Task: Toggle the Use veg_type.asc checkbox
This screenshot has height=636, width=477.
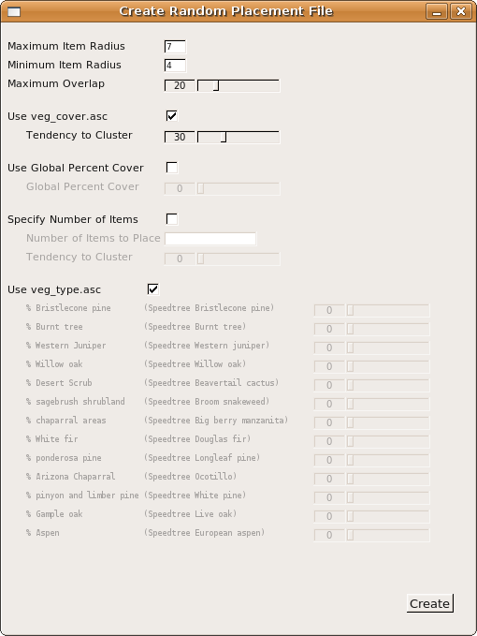Action: coord(153,289)
